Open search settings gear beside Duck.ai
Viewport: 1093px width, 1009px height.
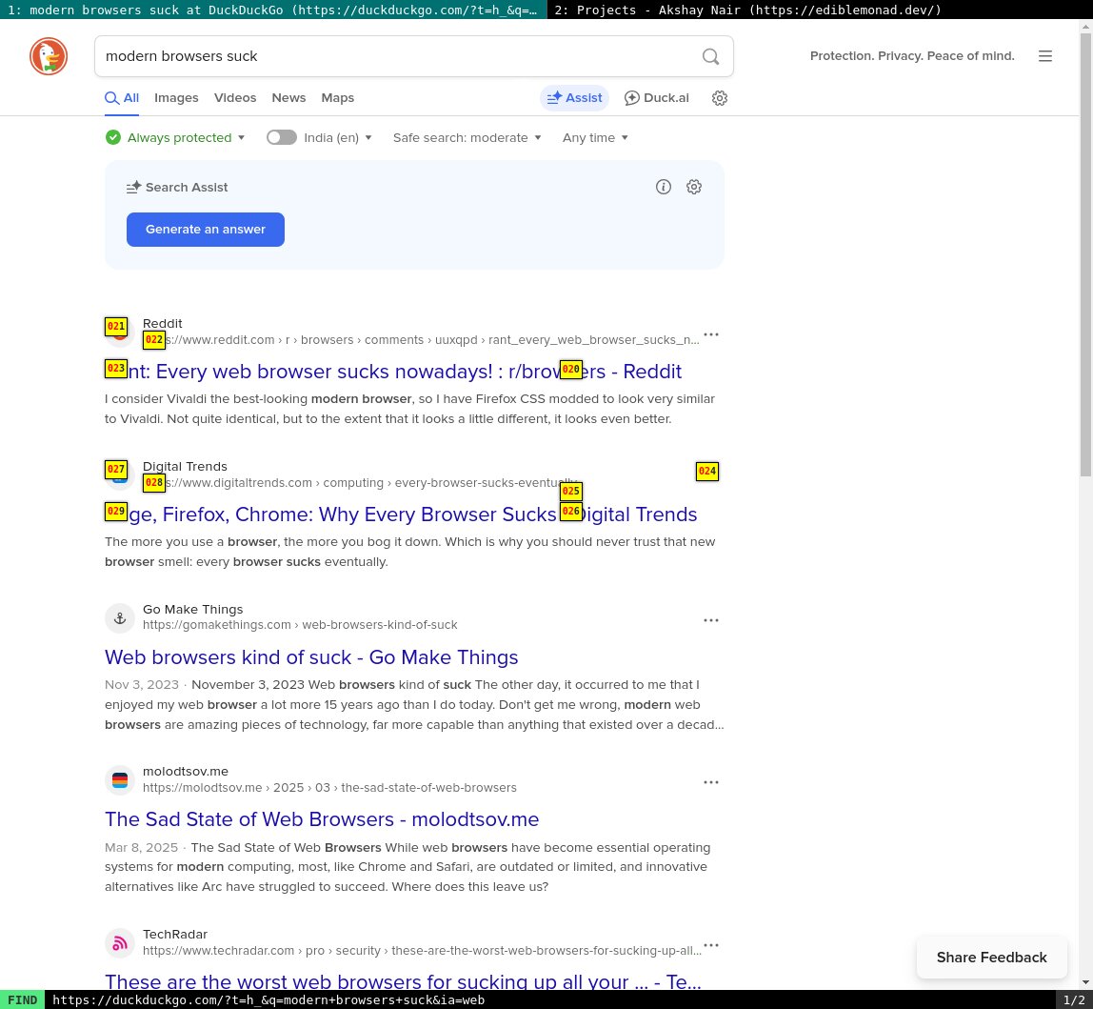click(x=720, y=98)
